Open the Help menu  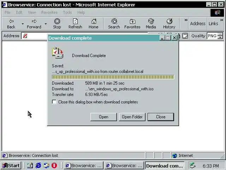coord(81,13)
